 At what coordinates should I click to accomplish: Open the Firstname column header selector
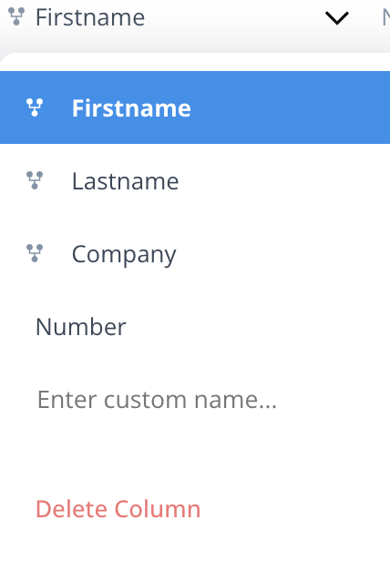point(180,17)
